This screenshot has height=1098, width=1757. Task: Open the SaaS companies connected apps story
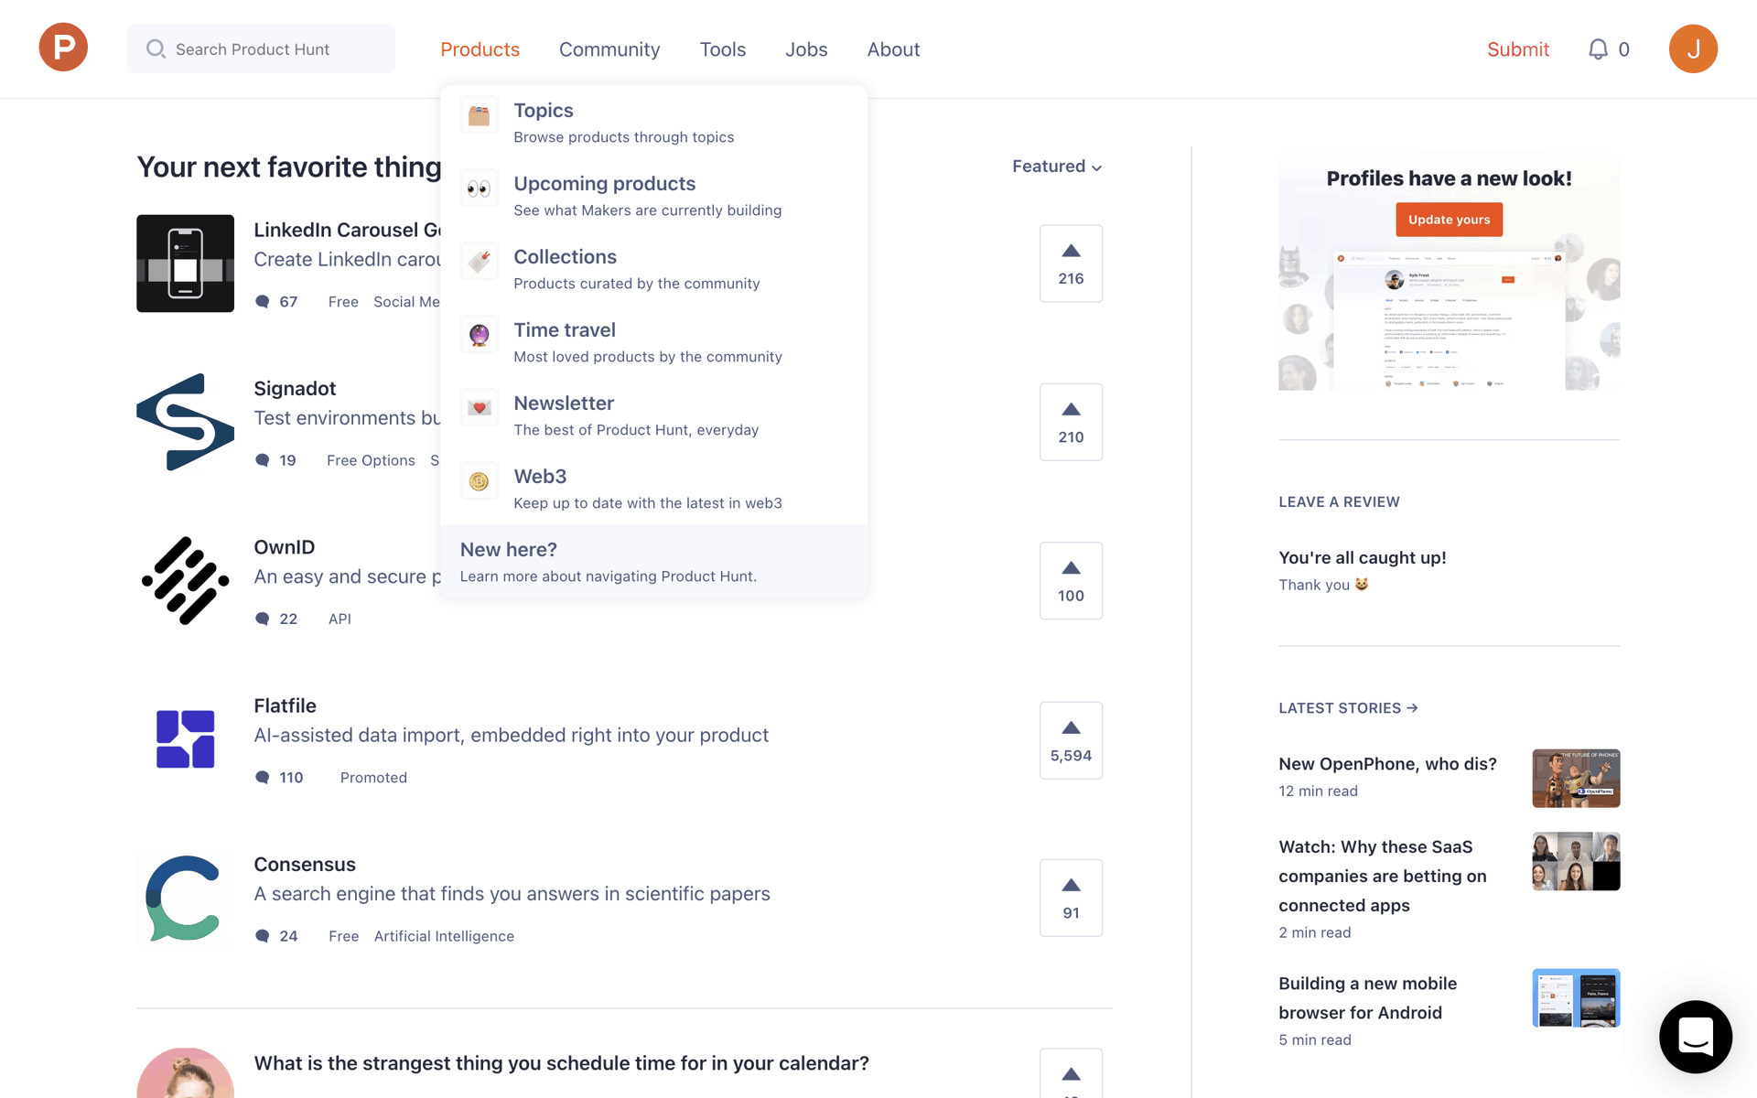tap(1382, 876)
